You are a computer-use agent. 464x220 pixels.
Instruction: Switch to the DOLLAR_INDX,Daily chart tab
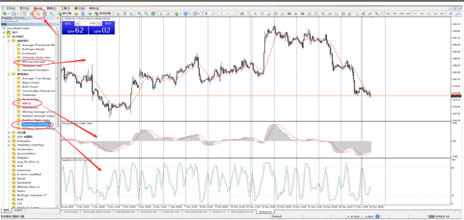click(97, 211)
